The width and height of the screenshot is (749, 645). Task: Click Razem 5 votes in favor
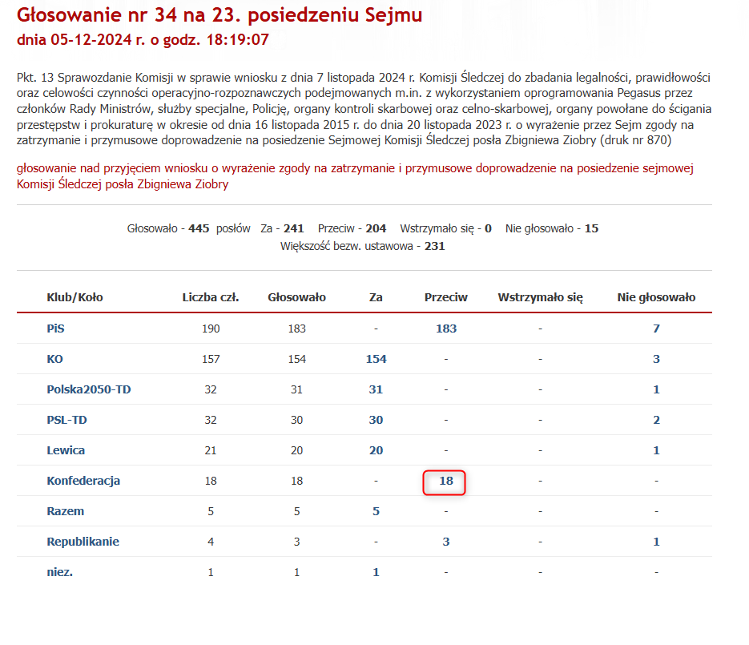(x=376, y=511)
